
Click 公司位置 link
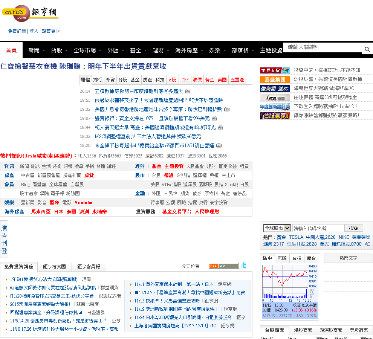coord(191,266)
